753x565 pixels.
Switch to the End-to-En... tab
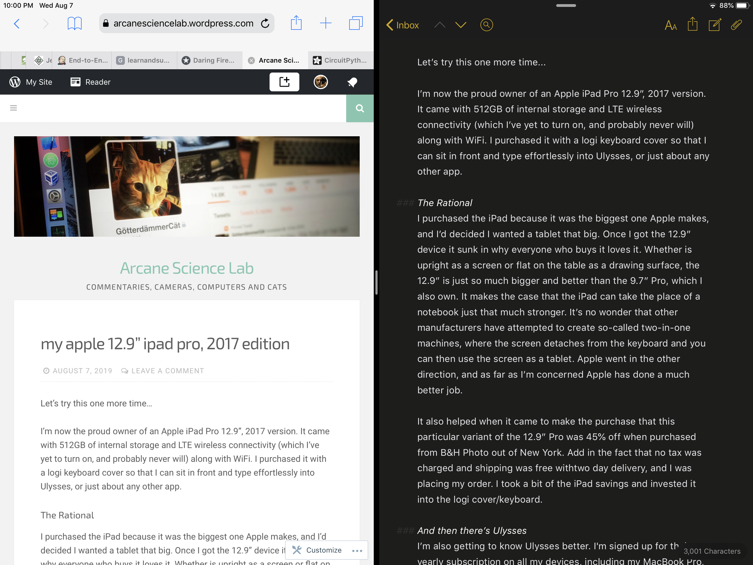tap(83, 60)
